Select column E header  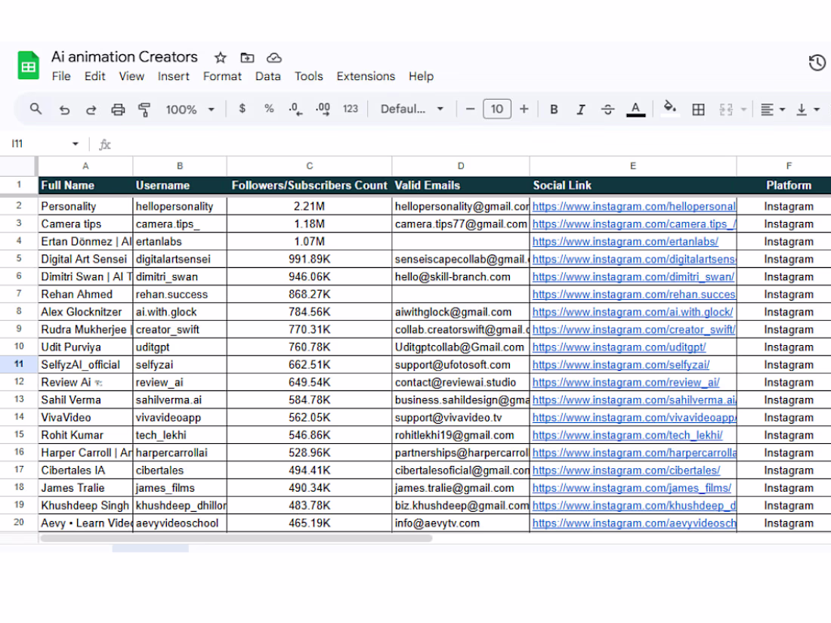[633, 166]
